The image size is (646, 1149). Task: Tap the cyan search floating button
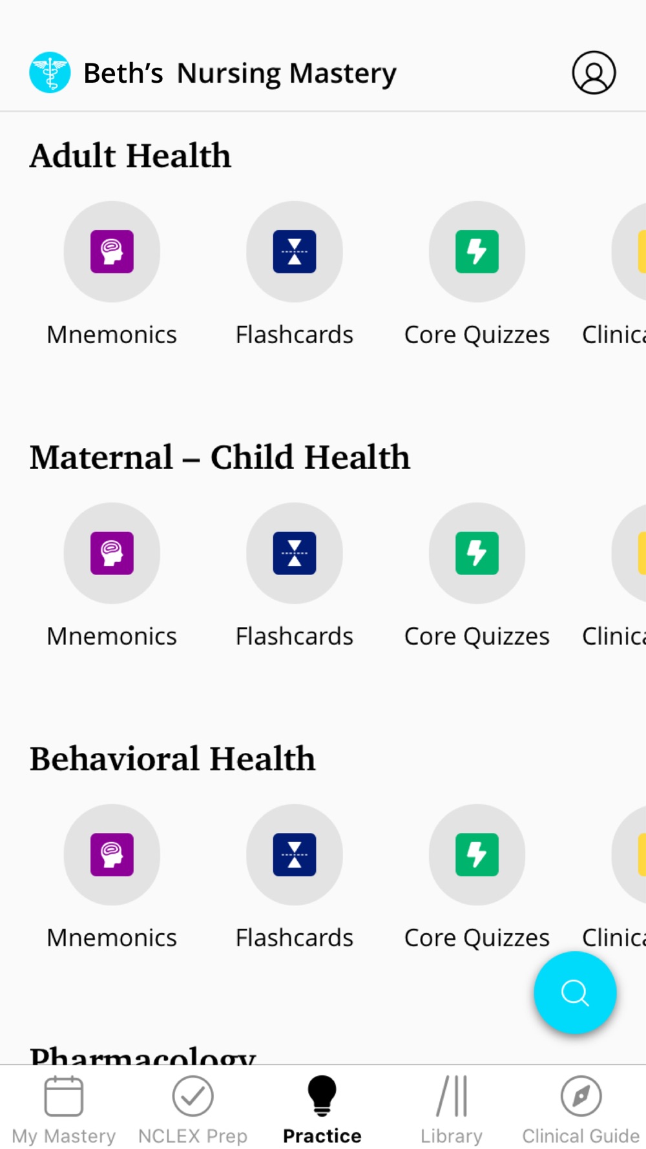click(575, 993)
